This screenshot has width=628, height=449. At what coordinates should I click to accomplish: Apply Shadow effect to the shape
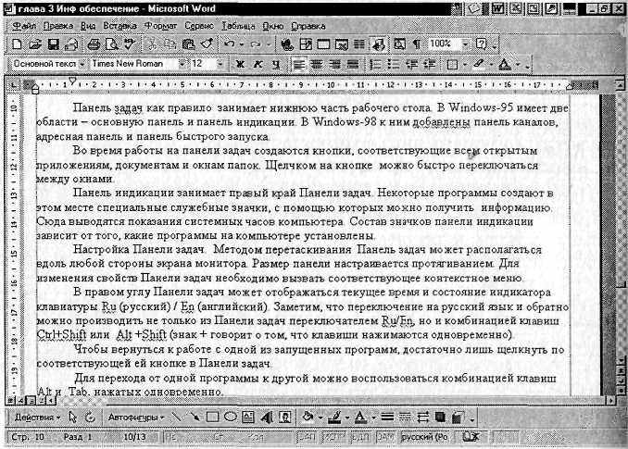point(440,418)
